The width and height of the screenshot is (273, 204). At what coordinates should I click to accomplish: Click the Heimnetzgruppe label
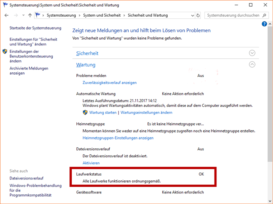[90, 124]
